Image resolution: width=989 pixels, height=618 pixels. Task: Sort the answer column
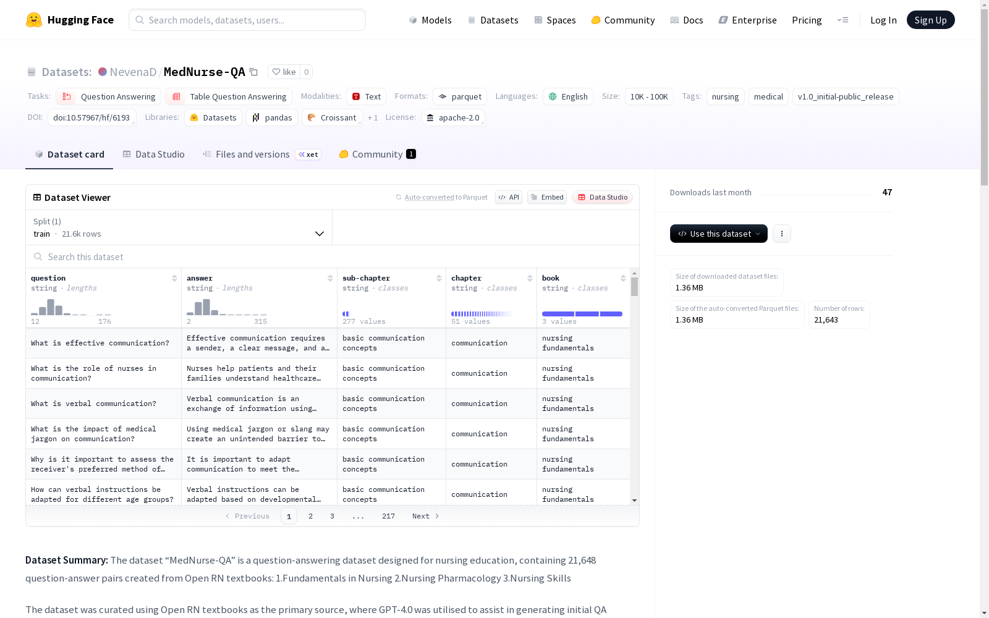pos(330,278)
